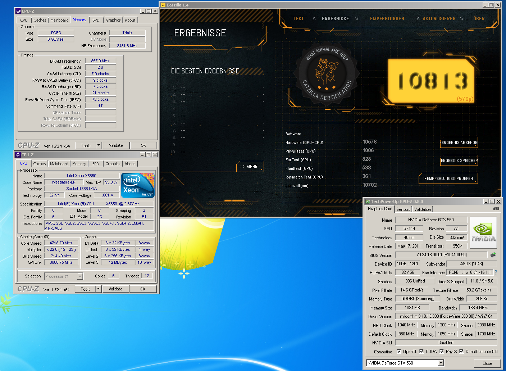Click the Intel Xeon X5650 name field
The image size is (506, 371).
(82, 176)
